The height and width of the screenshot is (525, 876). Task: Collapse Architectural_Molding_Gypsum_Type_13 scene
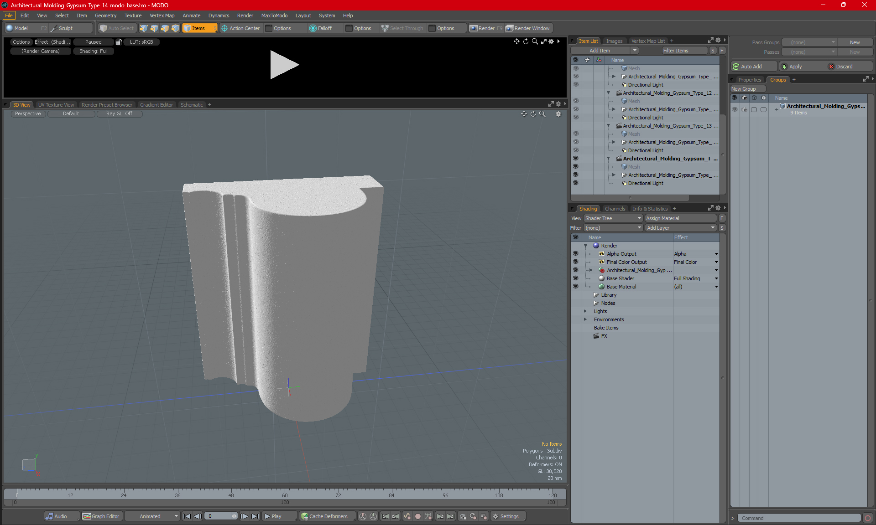point(609,126)
